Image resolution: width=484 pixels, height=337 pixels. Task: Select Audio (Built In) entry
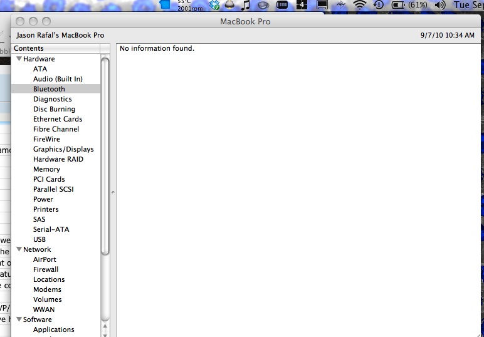[58, 79]
